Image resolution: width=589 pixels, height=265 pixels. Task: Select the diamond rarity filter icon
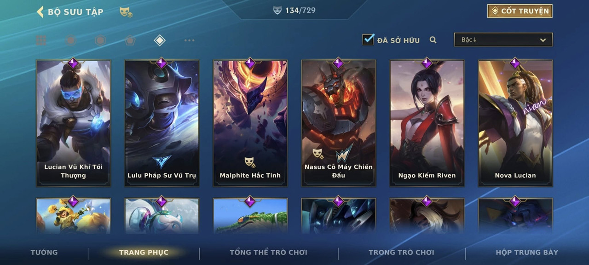click(x=159, y=40)
